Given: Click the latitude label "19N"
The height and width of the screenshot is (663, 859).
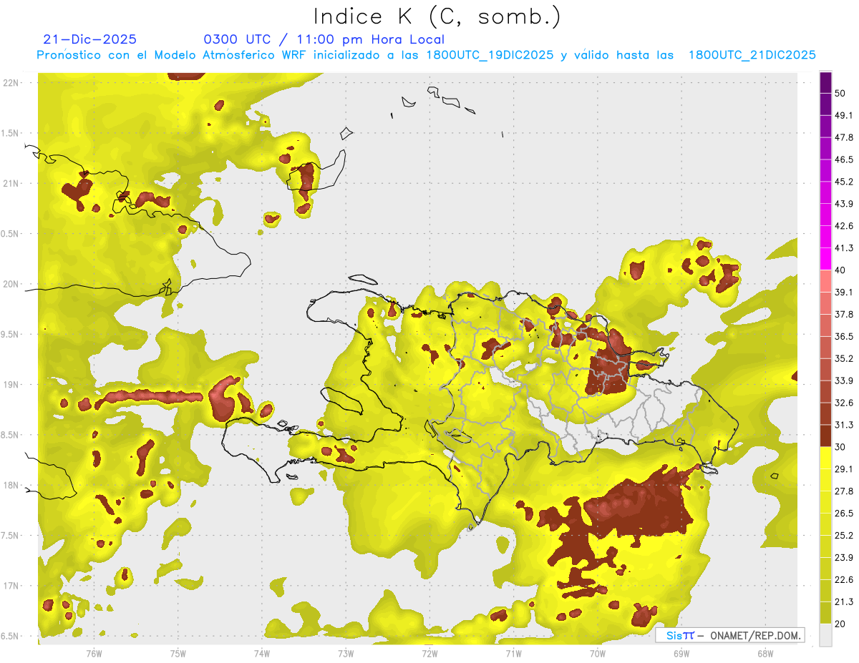Looking at the screenshot, I should pyautogui.click(x=11, y=385).
